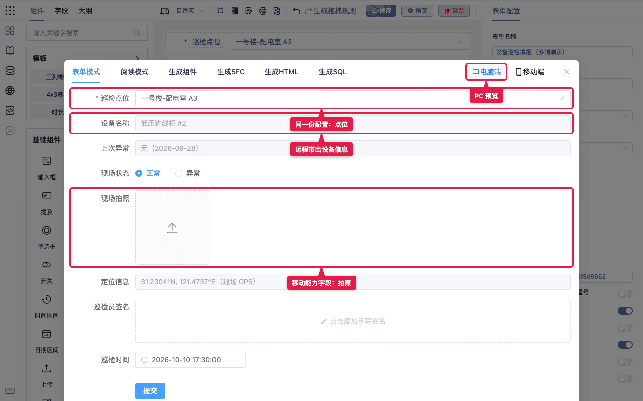
Task: Click 生成拖拽规则 in toolbar
Action: 335,11
